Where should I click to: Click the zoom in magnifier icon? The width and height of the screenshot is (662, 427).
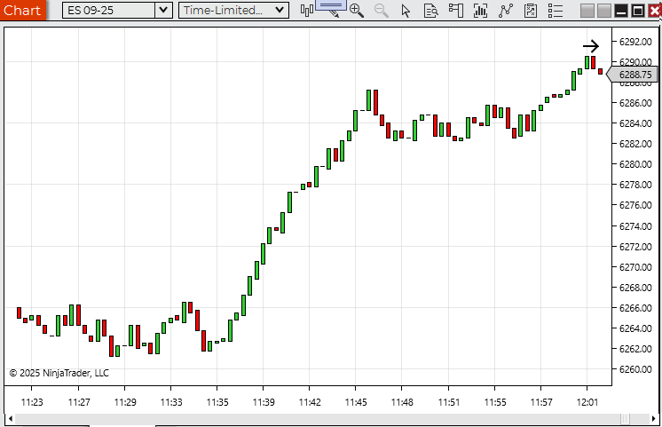click(x=357, y=11)
